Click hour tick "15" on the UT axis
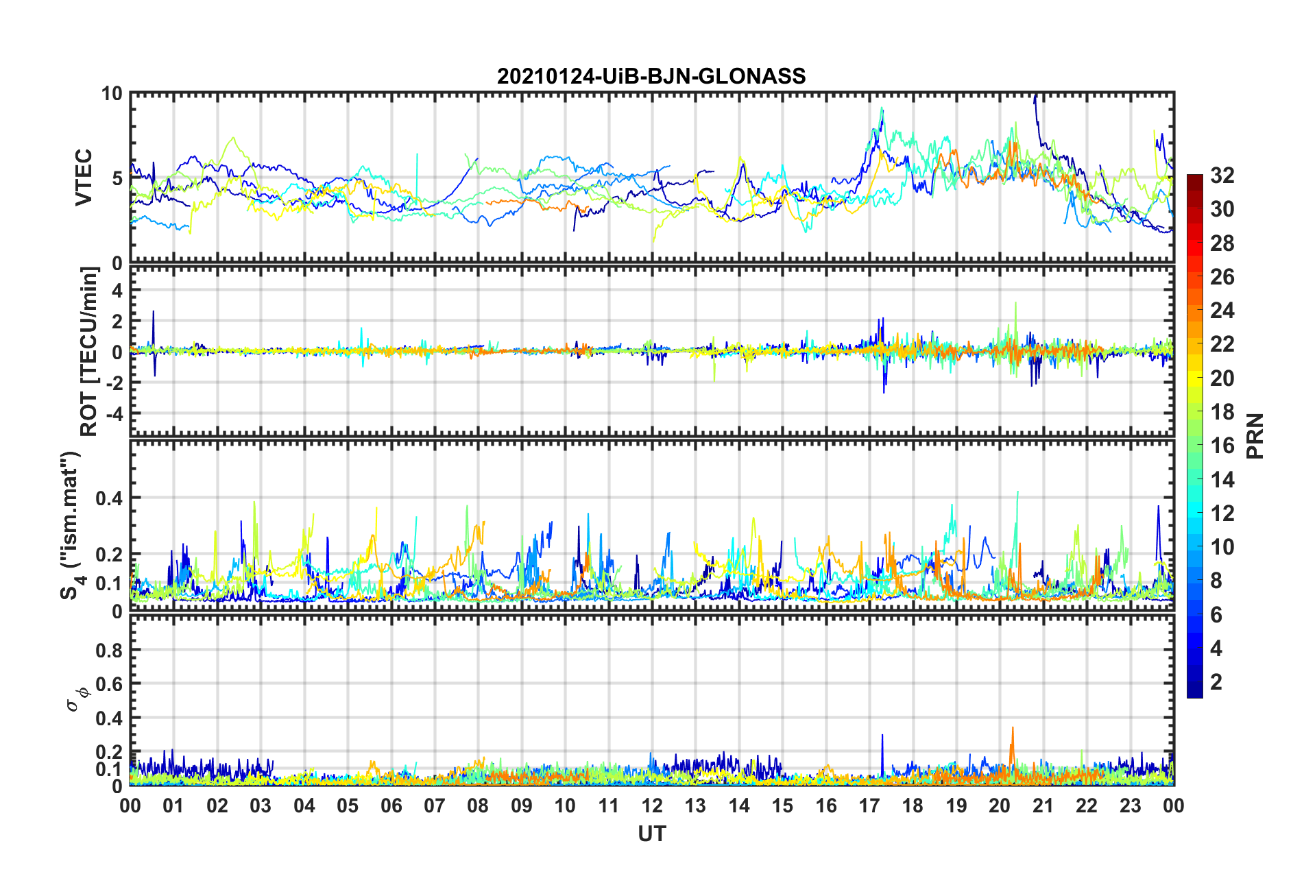The image size is (1304, 872). pyautogui.click(x=782, y=806)
